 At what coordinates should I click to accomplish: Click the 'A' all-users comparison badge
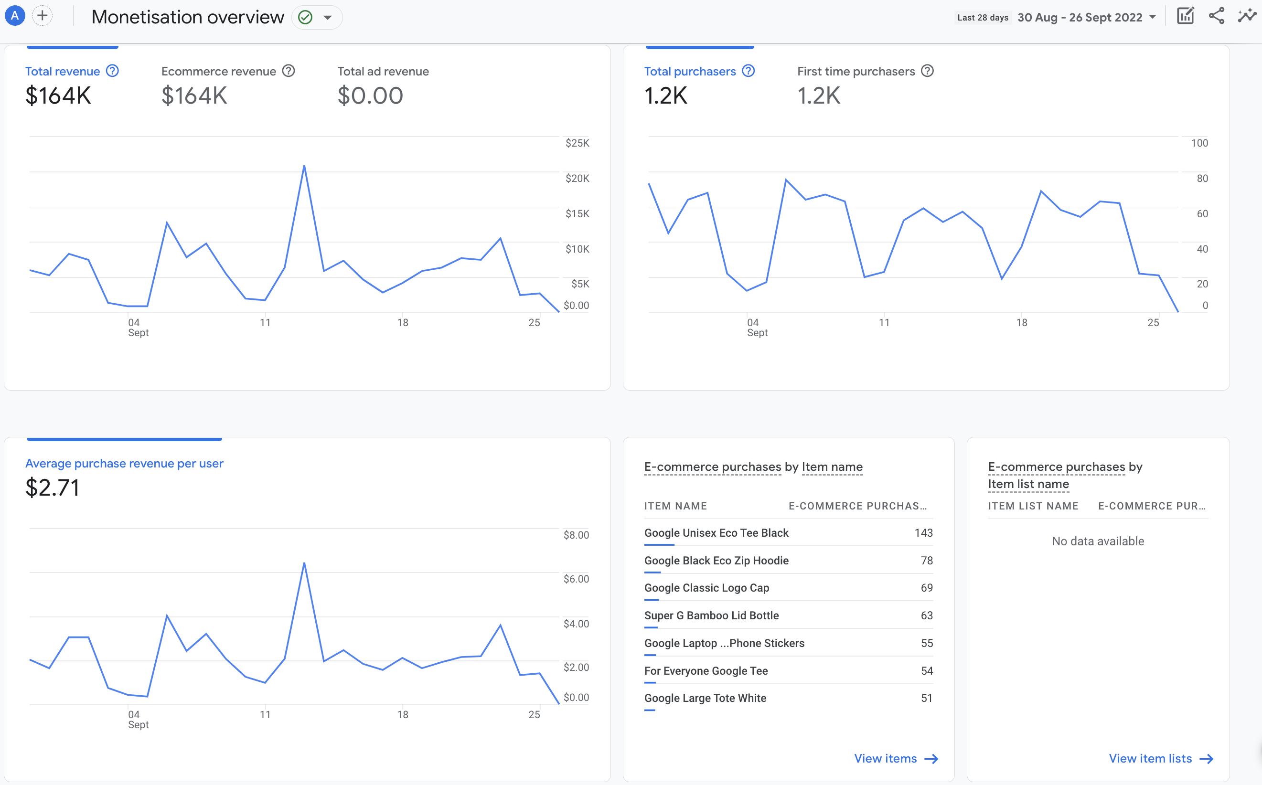point(15,16)
